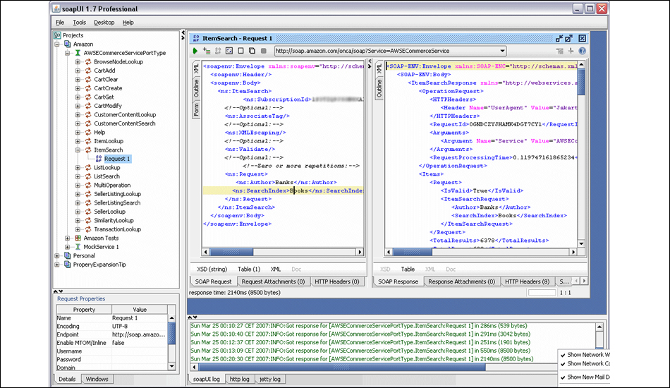Switch to the Details tab
This screenshot has height=388, width=670.
click(x=67, y=379)
